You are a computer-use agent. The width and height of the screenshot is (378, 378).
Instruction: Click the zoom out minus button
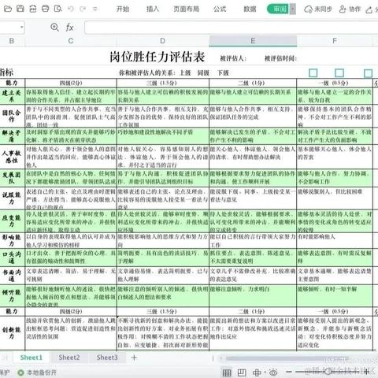click(x=289, y=372)
